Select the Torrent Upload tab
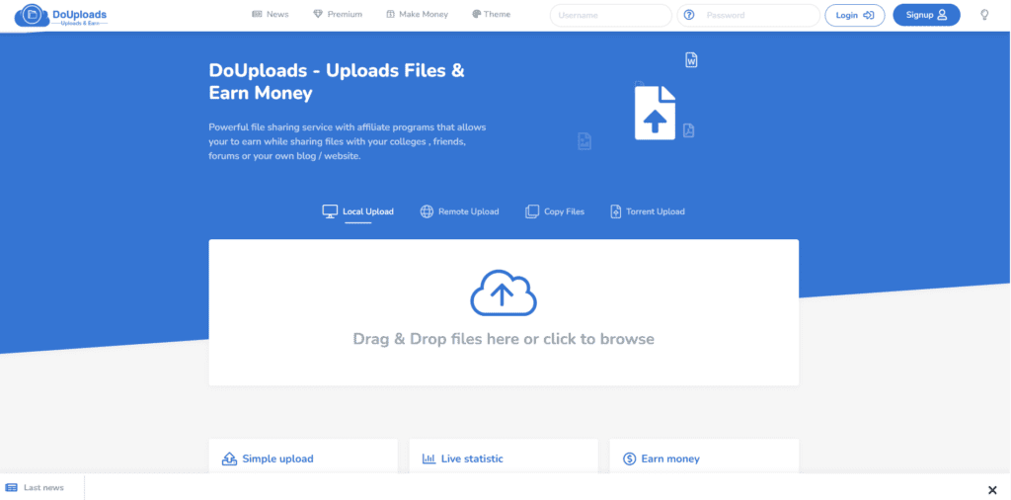This screenshot has height=500, width=1011. (x=647, y=211)
